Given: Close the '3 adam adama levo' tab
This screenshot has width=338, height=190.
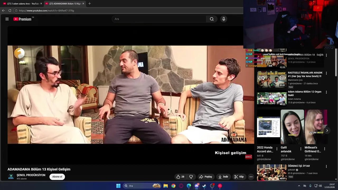Looking at the screenshot, I should (x=41, y=4).
